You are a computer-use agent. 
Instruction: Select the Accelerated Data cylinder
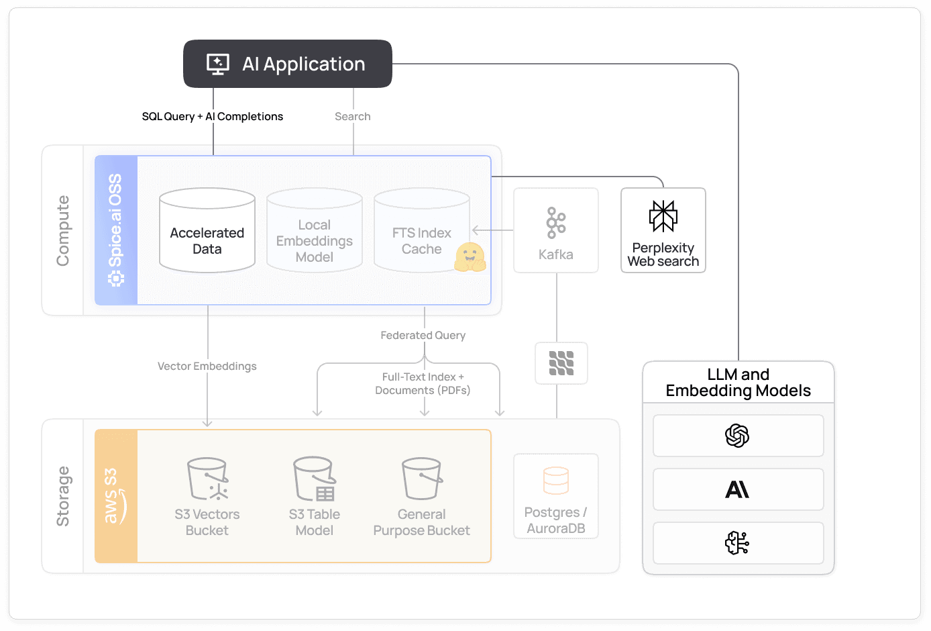point(207,230)
